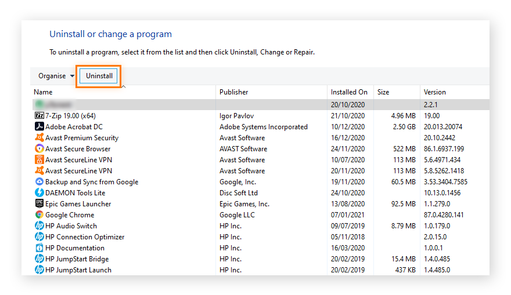This screenshot has width=511, height=295.
Task: Click the 7-Zip program icon
Action: click(39, 115)
